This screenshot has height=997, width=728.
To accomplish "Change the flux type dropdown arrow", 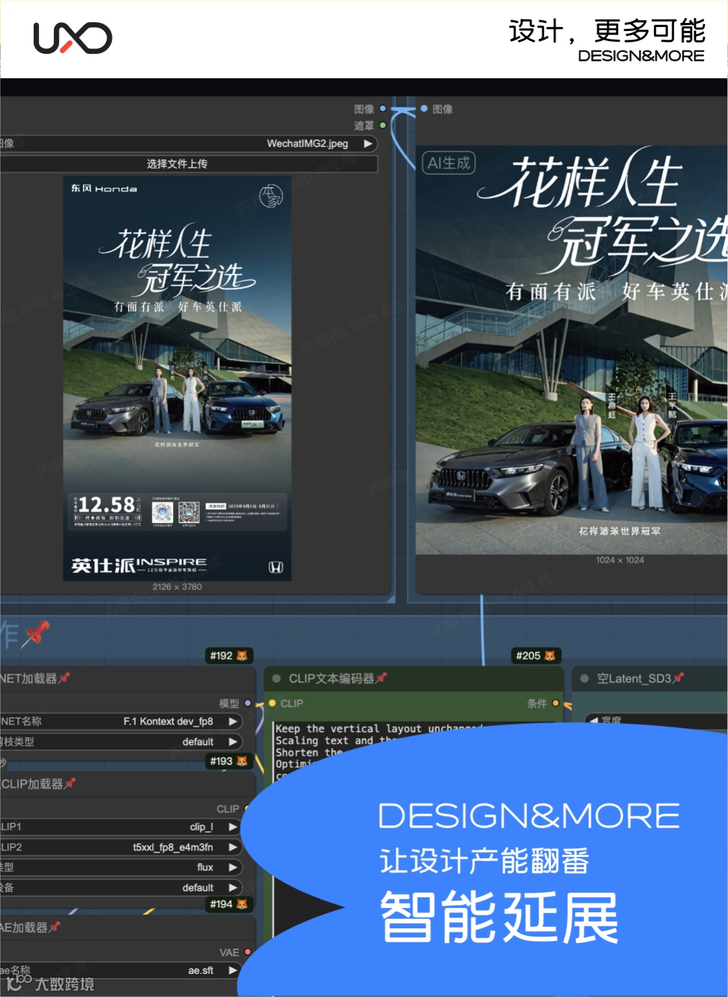I will coord(233,867).
